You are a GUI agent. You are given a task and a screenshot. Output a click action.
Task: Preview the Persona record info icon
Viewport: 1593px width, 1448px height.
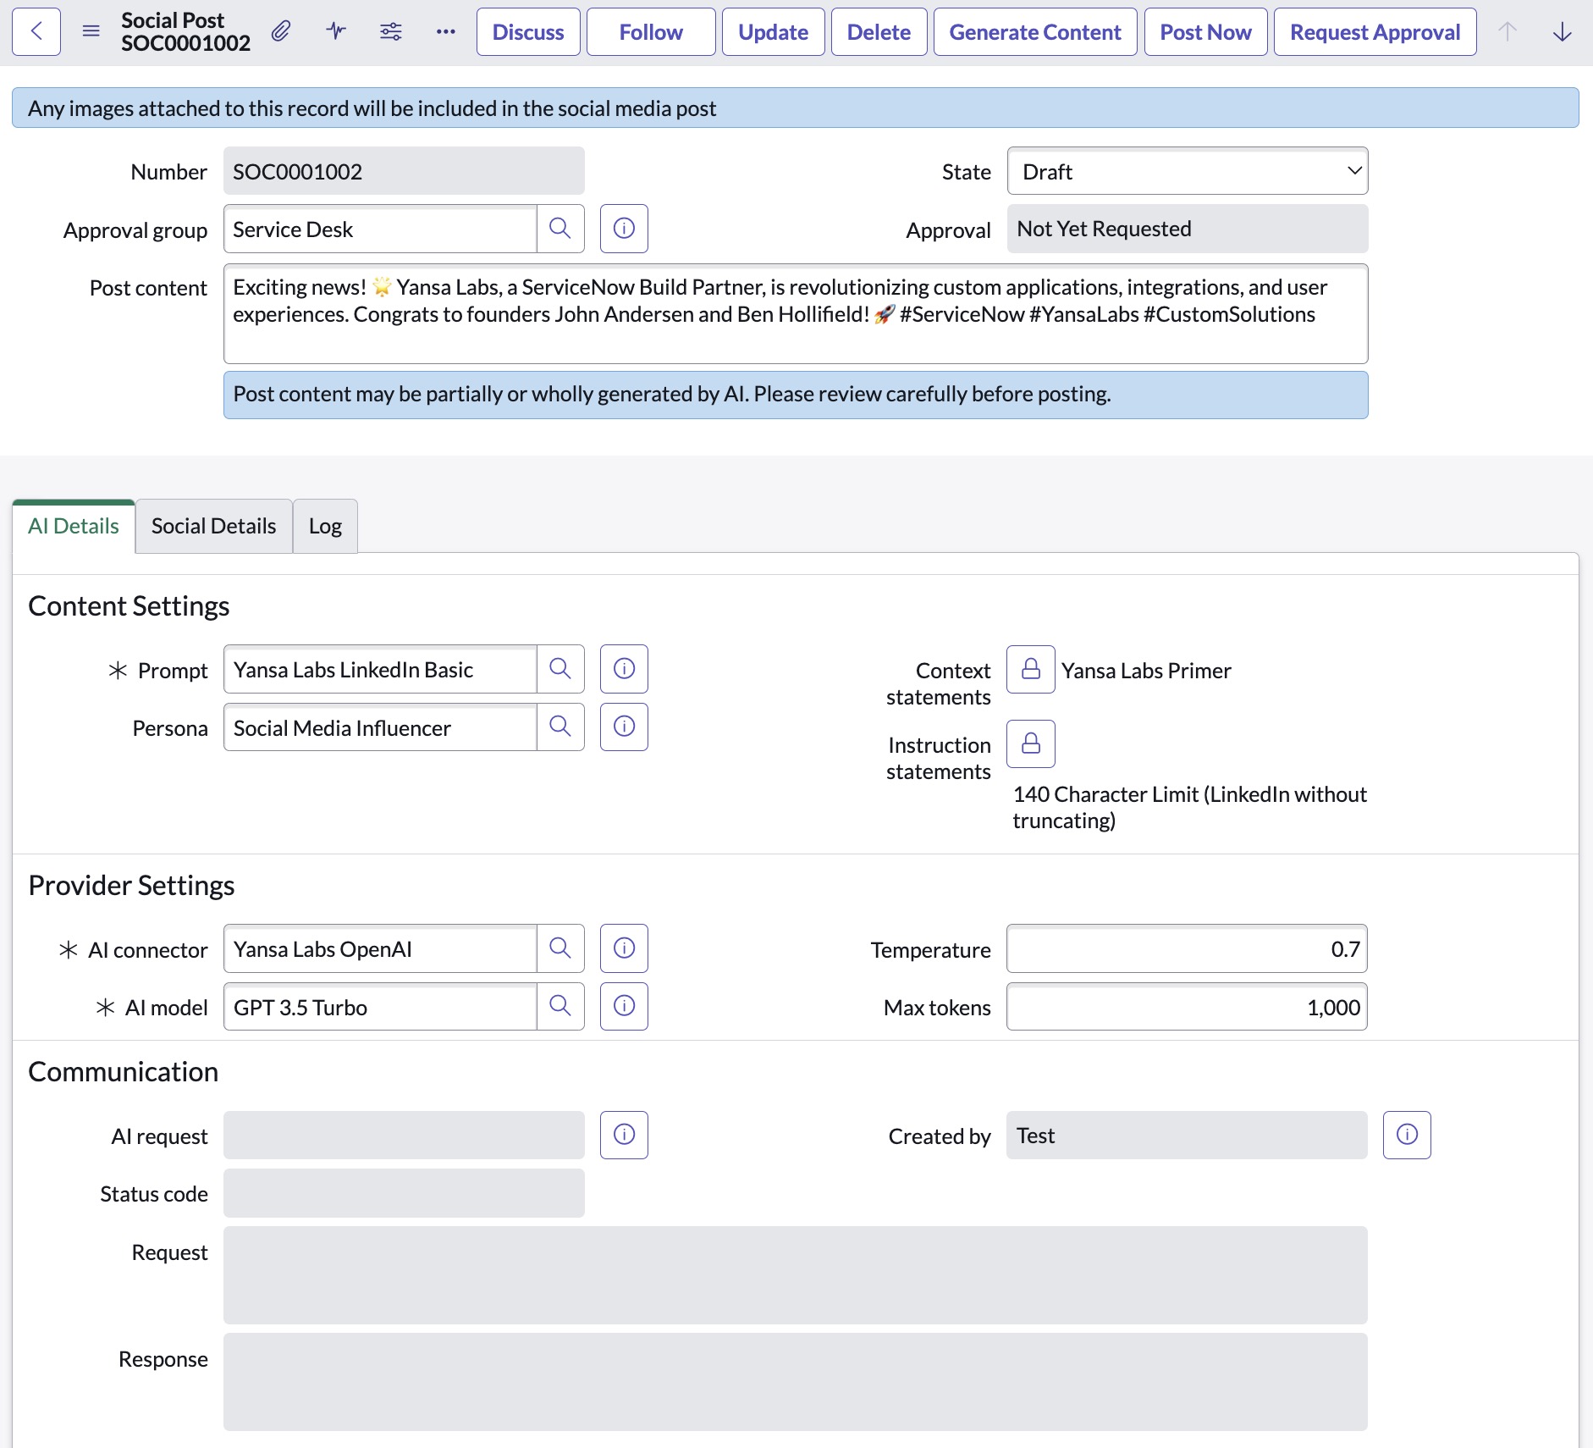[x=624, y=727]
